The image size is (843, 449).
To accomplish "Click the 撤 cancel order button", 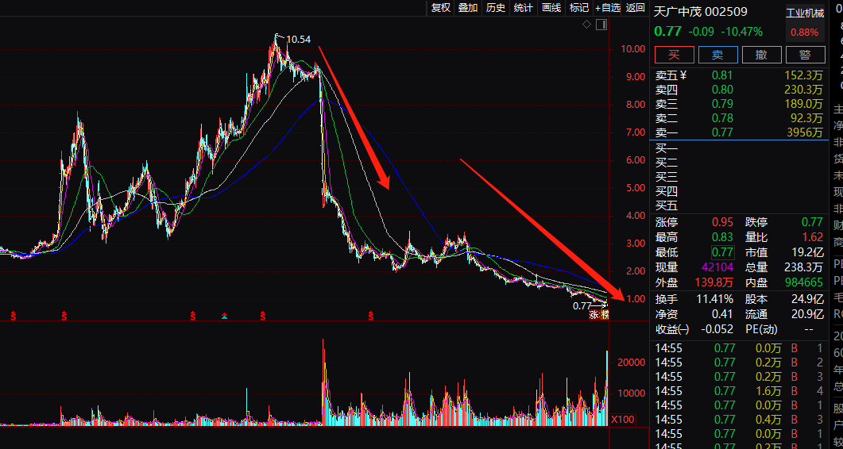I will [x=761, y=55].
